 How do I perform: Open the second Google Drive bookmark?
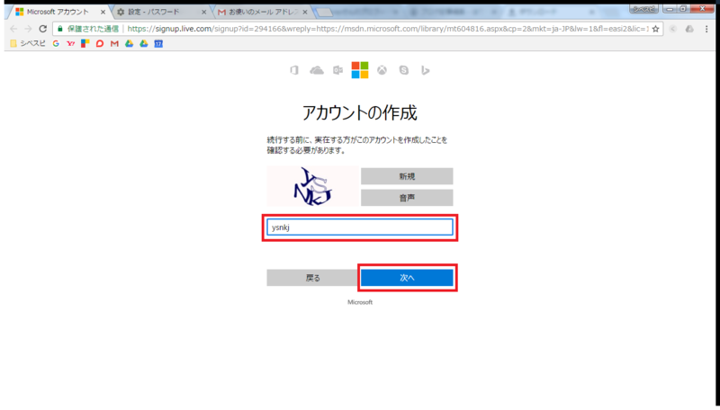click(x=144, y=43)
